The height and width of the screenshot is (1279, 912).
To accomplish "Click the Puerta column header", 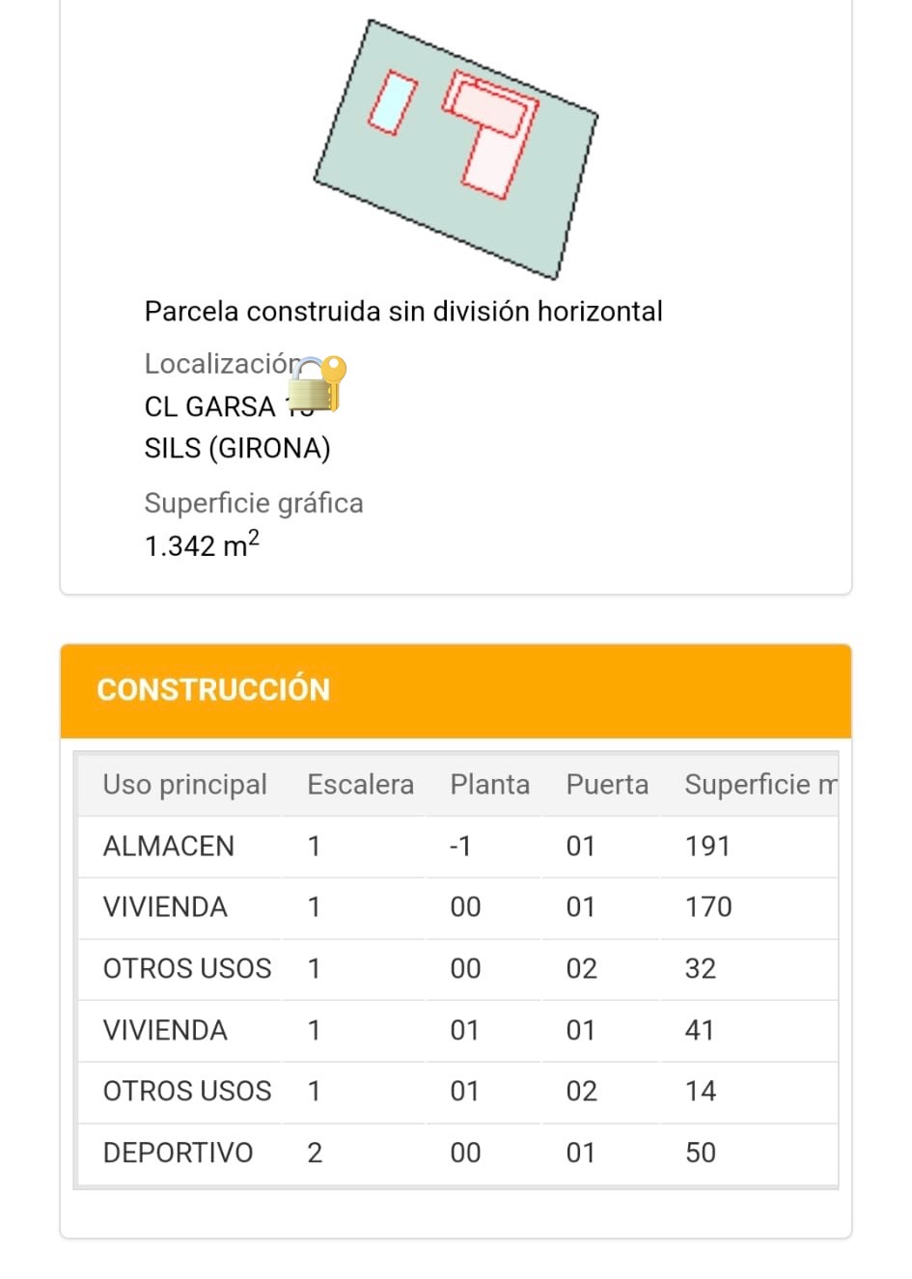I will (606, 785).
